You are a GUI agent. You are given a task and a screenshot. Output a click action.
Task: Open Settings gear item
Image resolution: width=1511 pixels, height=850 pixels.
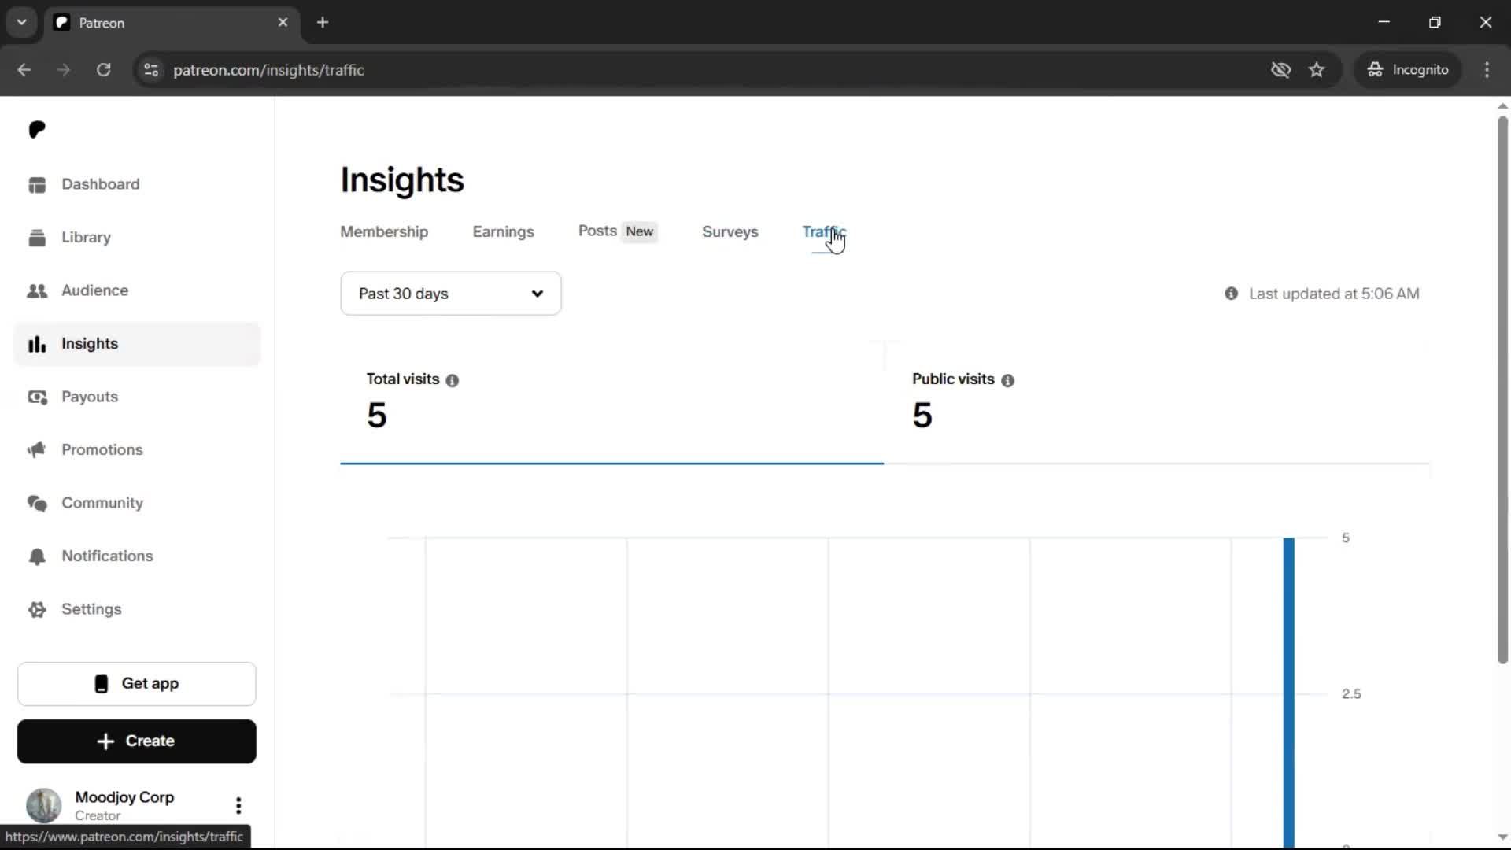91,609
